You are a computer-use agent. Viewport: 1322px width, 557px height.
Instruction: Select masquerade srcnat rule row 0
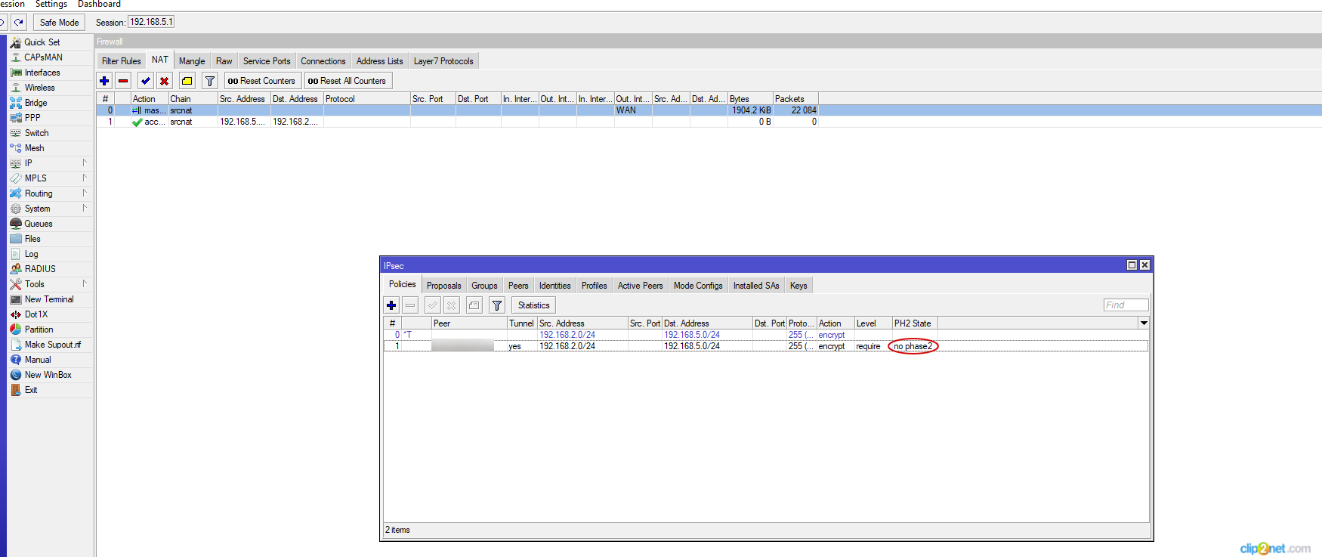pyautogui.click(x=458, y=110)
